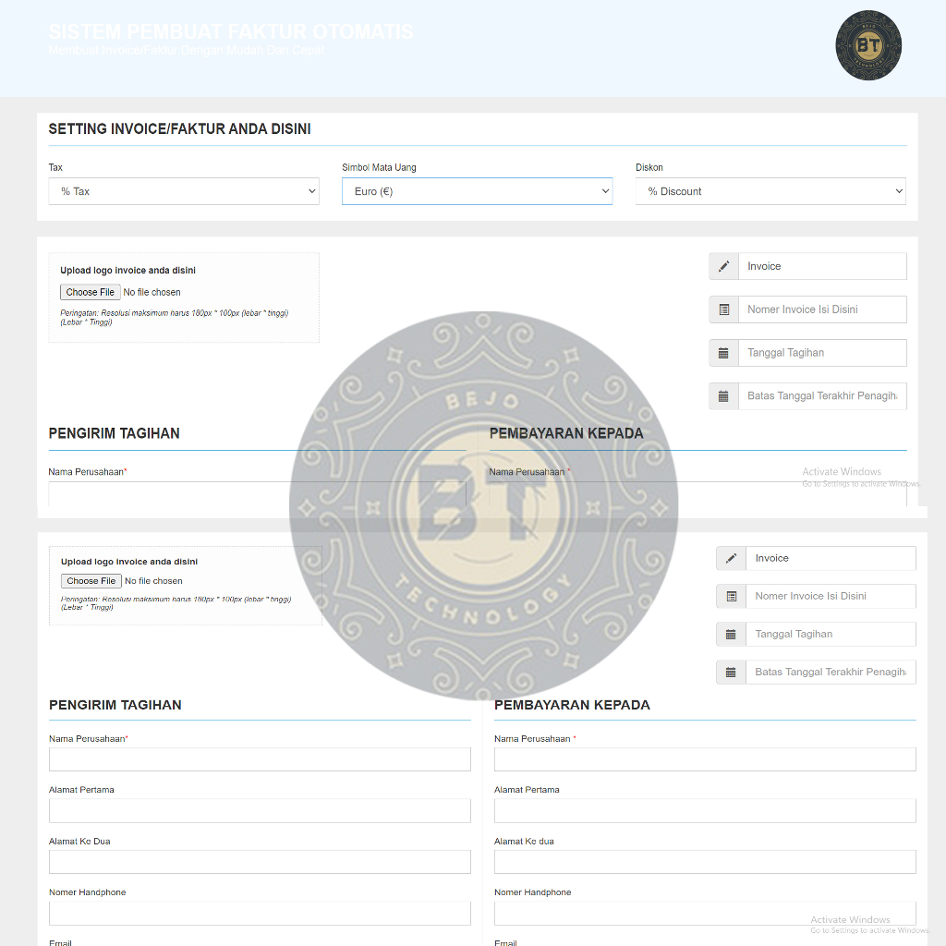Click the Email input field at the bottom
946x946 pixels.
(260, 942)
